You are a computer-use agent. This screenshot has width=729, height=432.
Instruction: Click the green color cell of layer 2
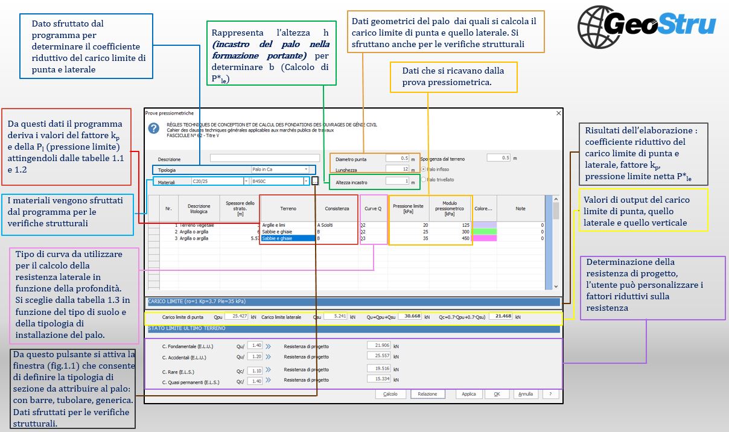tap(483, 231)
